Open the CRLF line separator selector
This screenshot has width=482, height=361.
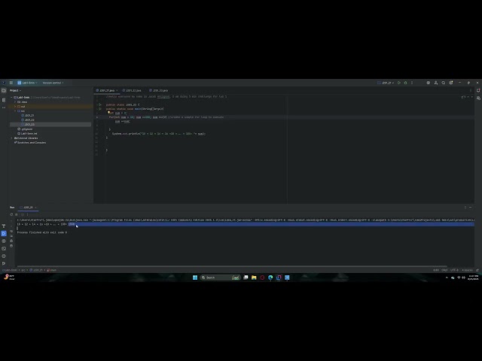pos(444,270)
